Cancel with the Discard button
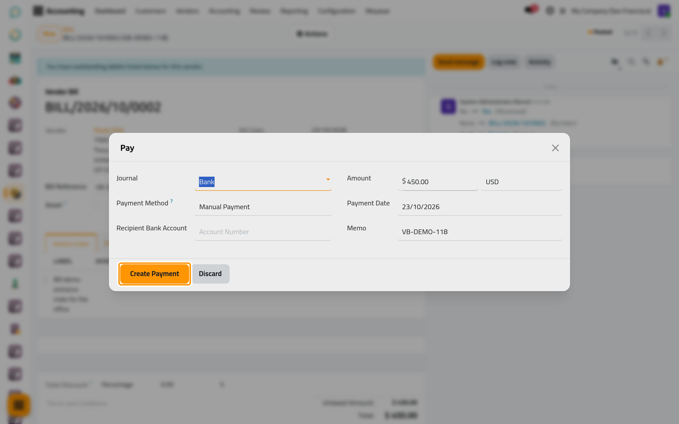This screenshot has width=679, height=424. click(210, 274)
